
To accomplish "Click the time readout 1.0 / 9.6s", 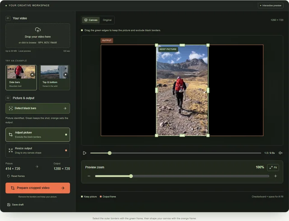I will 270,153.
